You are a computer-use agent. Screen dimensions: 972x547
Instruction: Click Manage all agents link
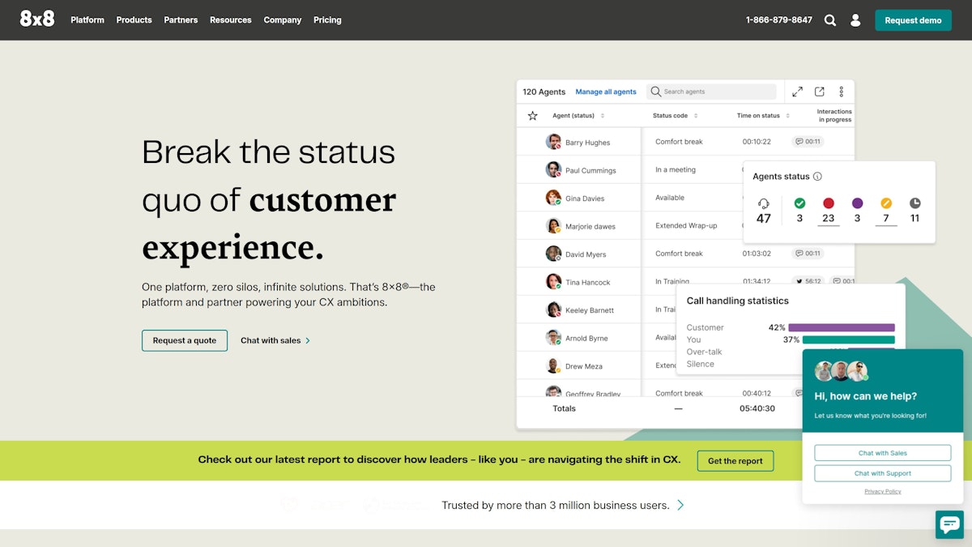click(x=606, y=92)
